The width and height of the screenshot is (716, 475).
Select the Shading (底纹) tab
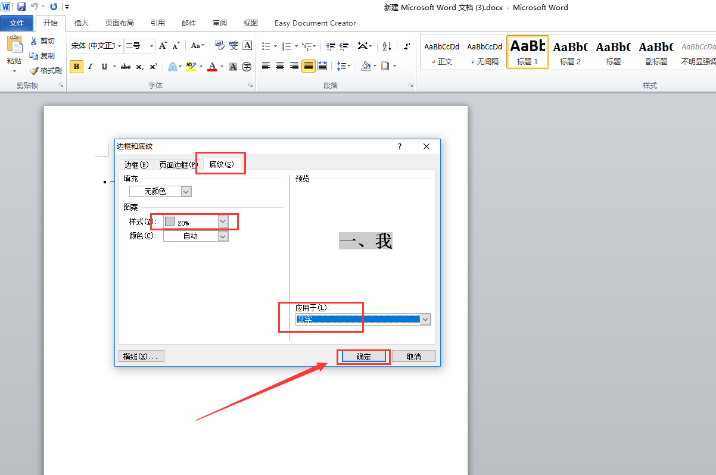click(220, 164)
